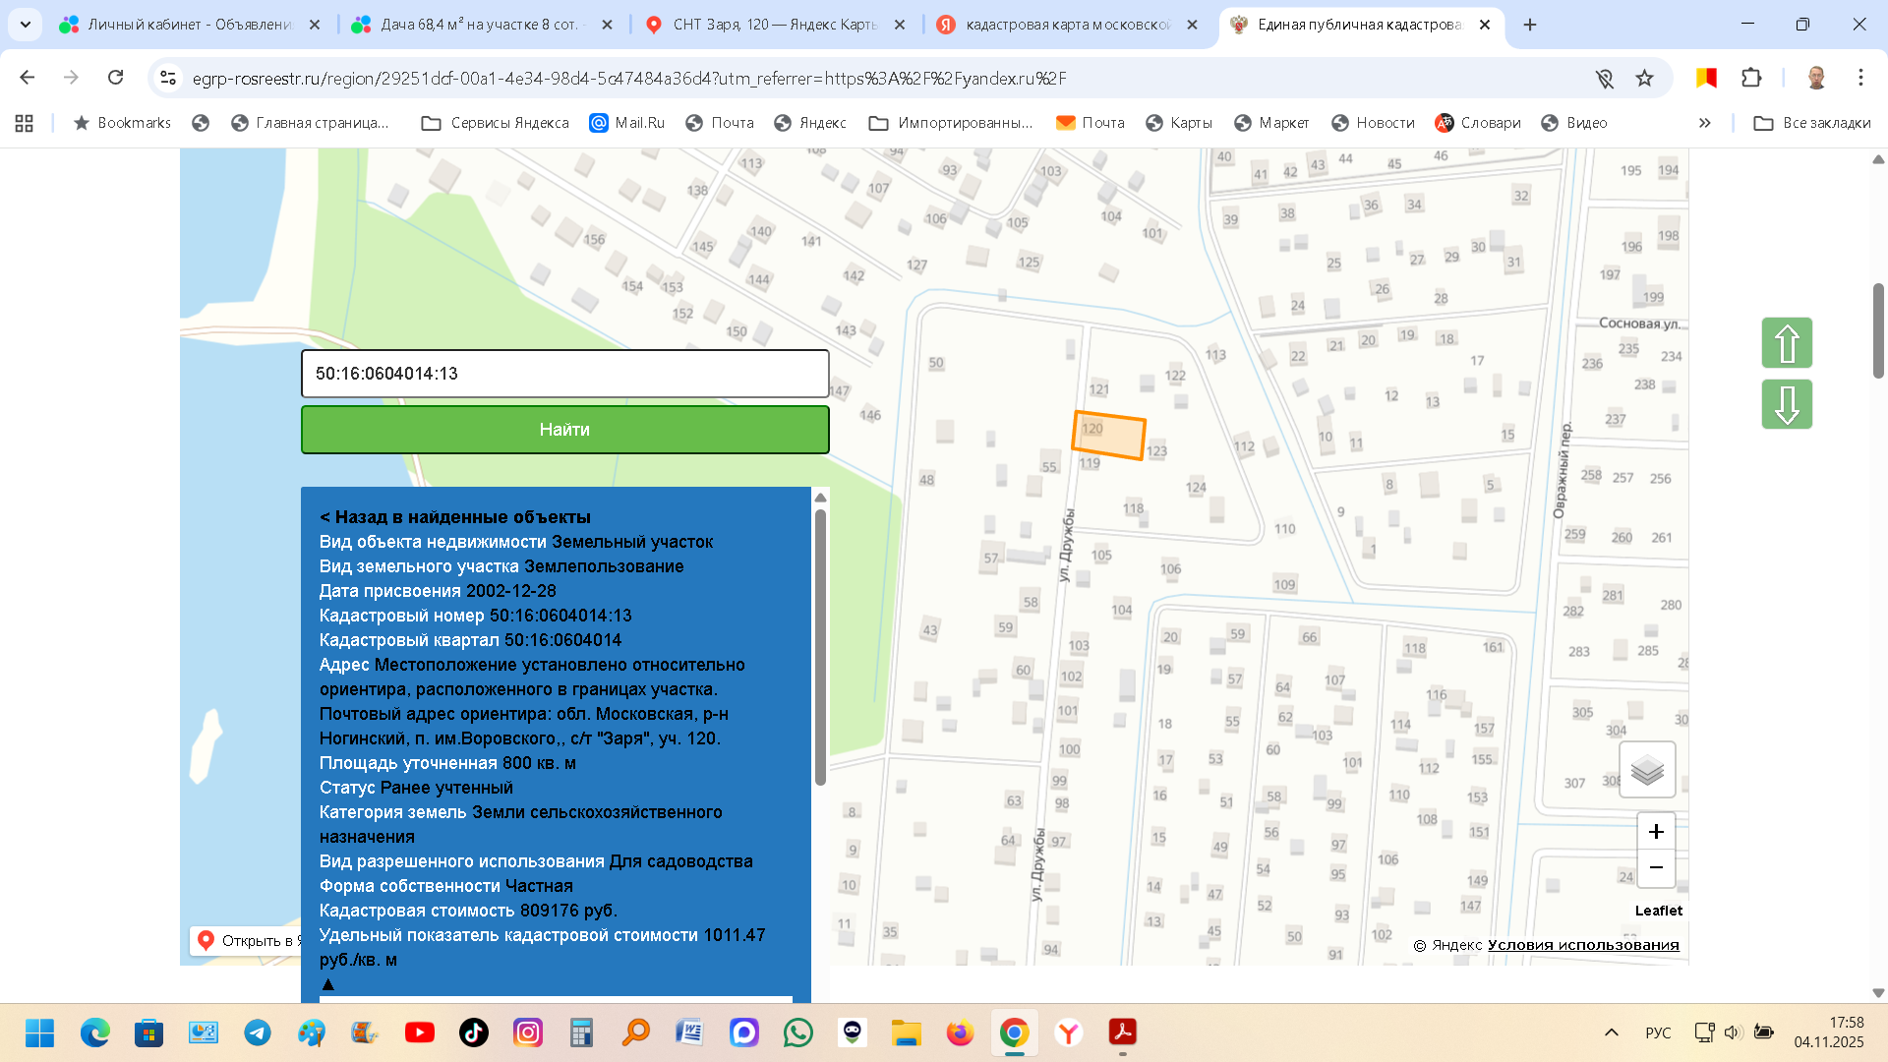Switch to СНТ Заря Яндекс Карты tab
1888x1062 pixels.
(x=774, y=25)
